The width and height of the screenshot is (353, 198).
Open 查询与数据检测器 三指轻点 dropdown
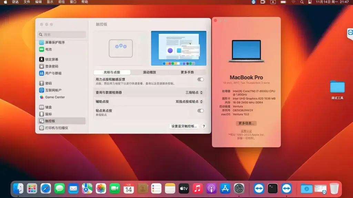(x=194, y=93)
